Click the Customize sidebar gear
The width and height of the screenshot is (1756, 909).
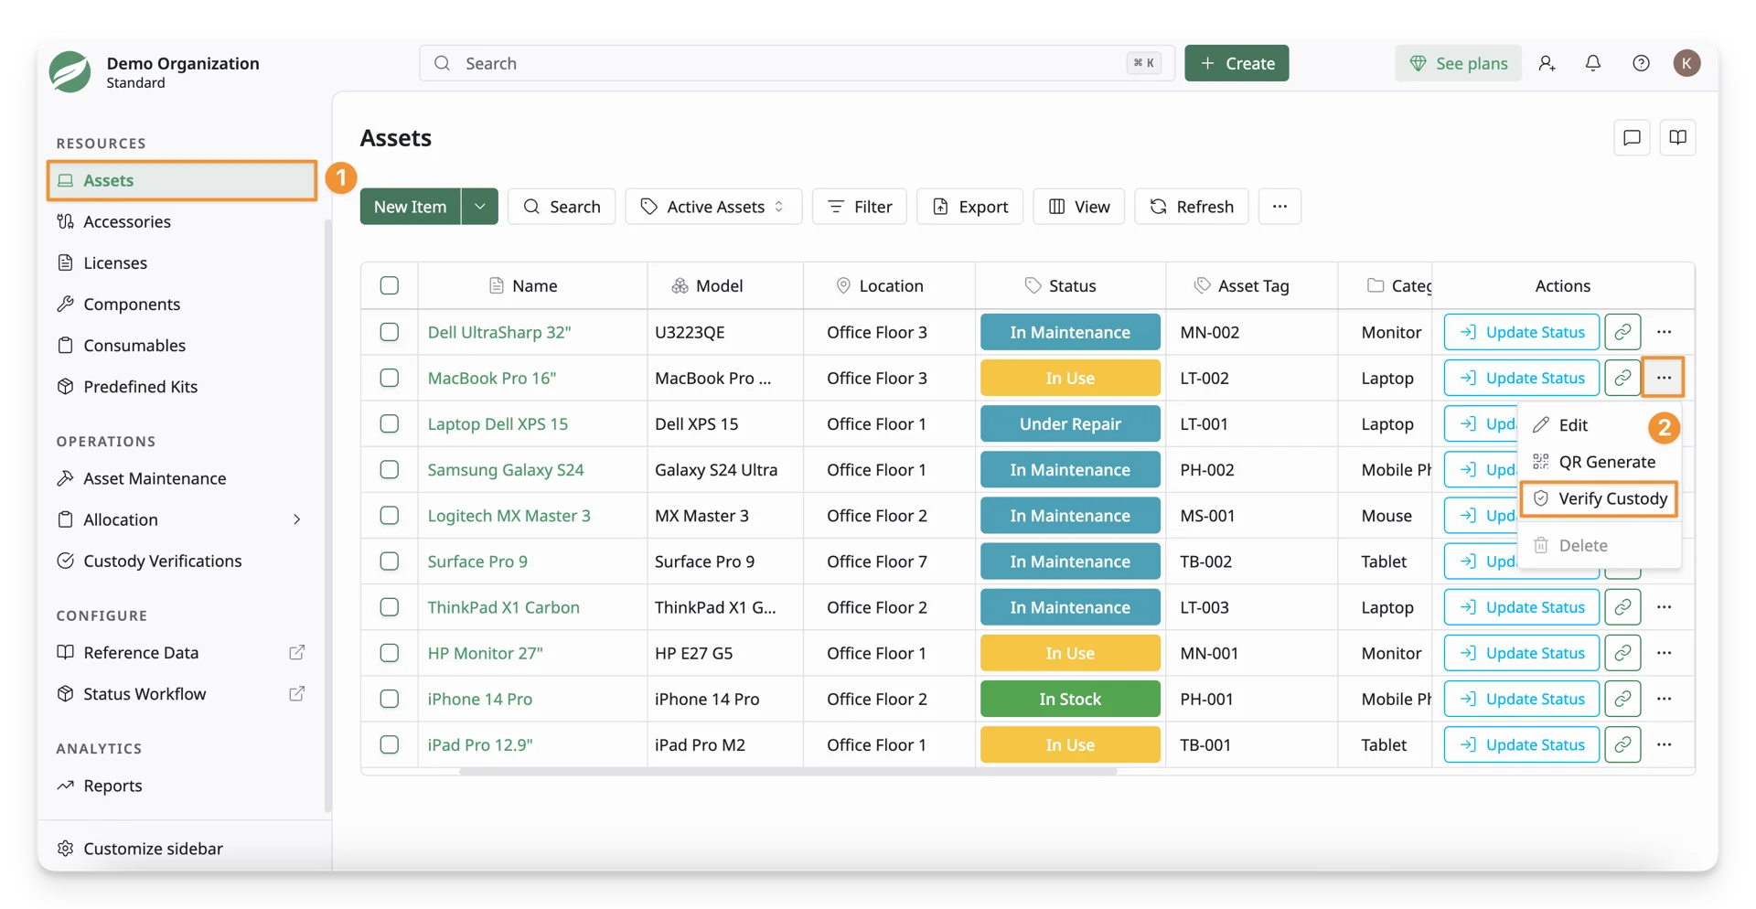(65, 848)
